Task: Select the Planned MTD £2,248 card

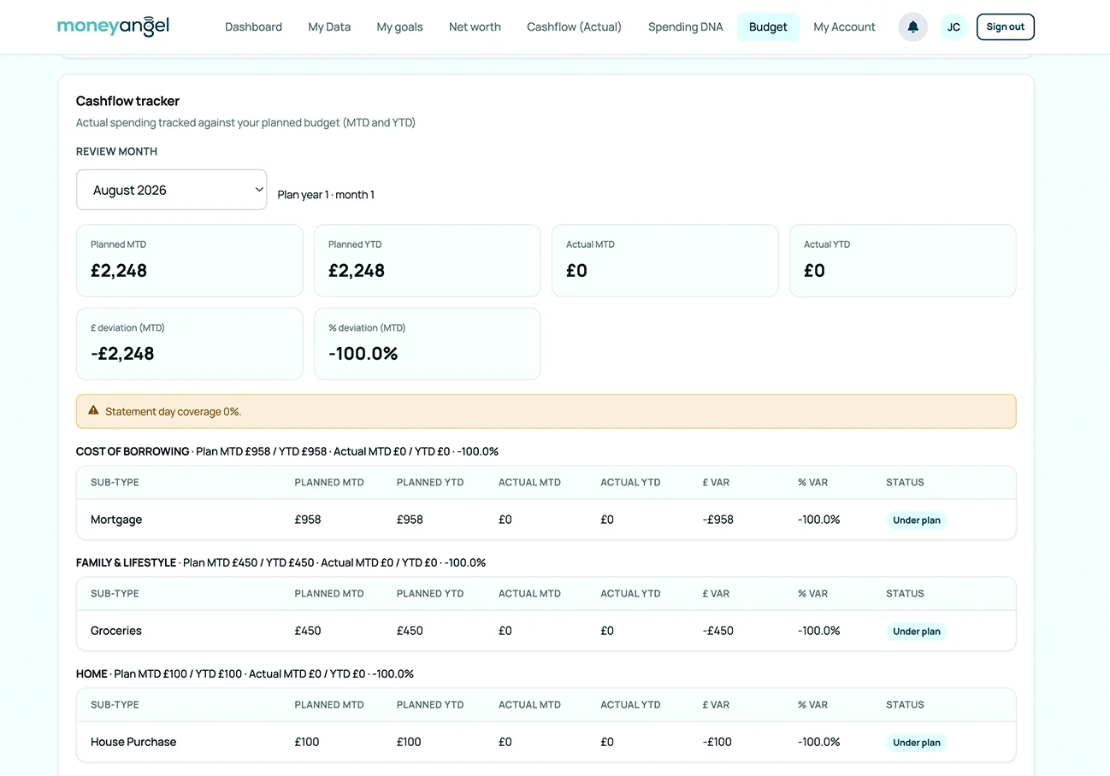Action: pos(190,261)
